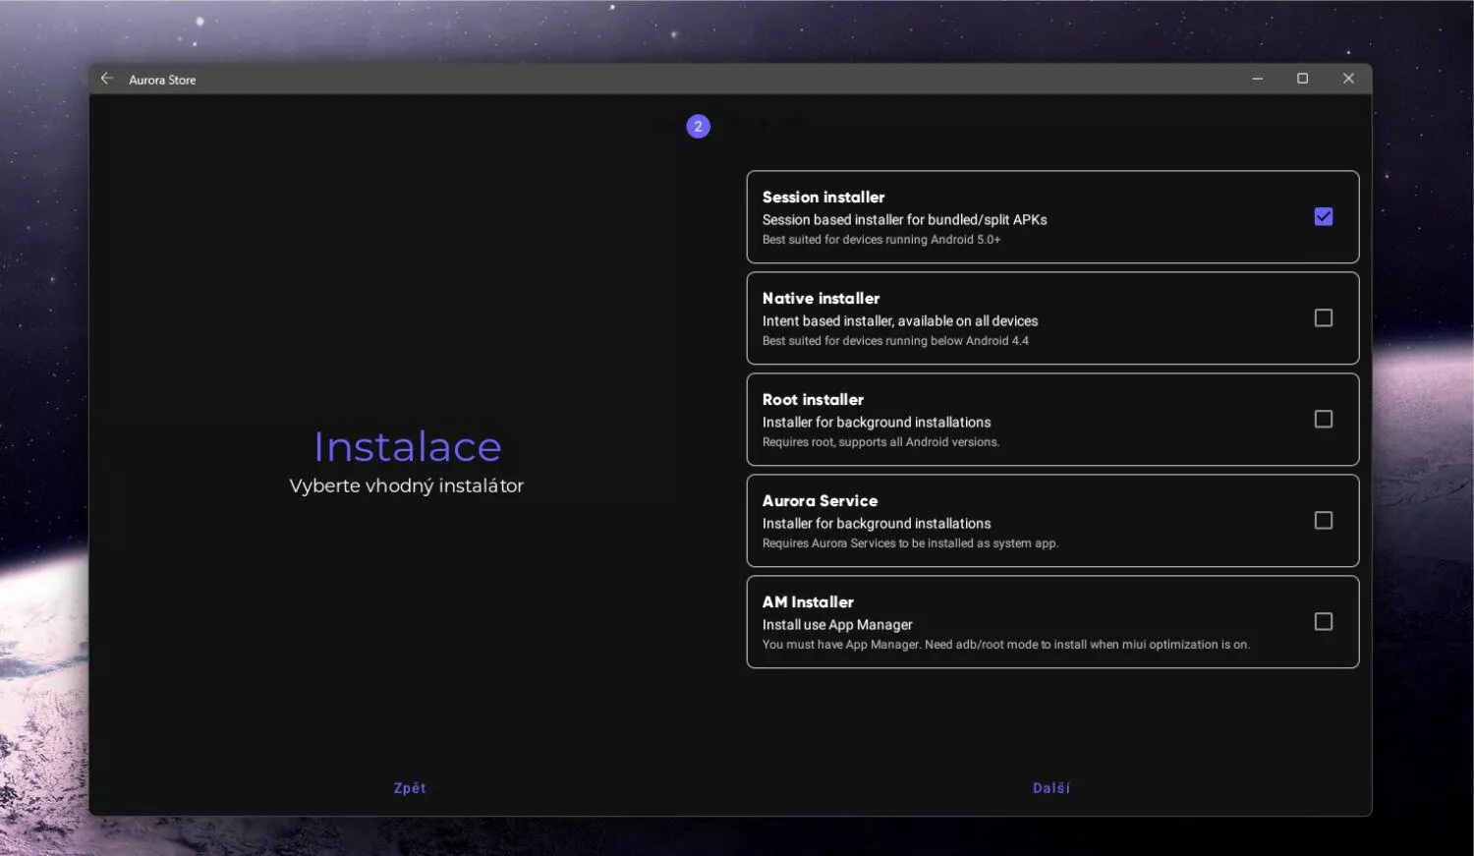This screenshot has width=1474, height=856.
Task: Pick the AM Installer card title
Action: tap(808, 601)
